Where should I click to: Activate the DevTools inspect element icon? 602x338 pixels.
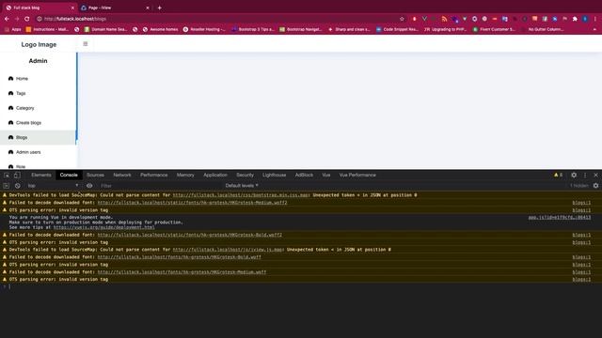coord(7,175)
